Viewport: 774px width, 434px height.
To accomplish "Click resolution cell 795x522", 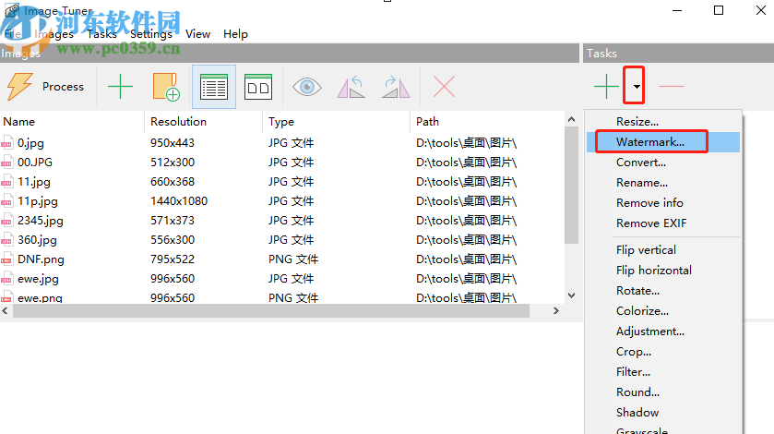I will [173, 259].
